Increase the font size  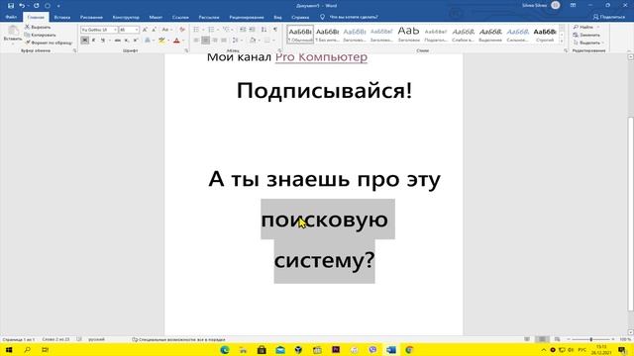point(145,30)
